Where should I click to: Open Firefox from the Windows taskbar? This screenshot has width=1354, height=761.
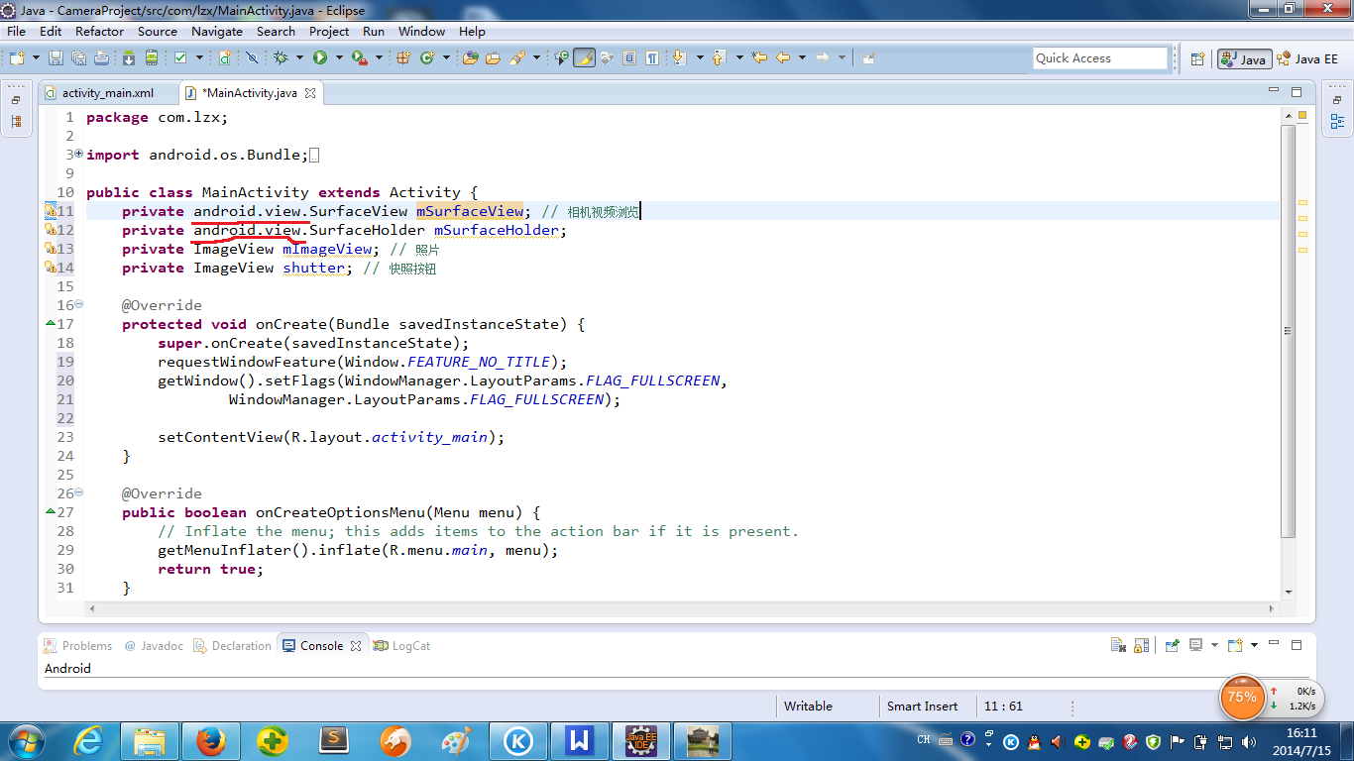pos(210,740)
